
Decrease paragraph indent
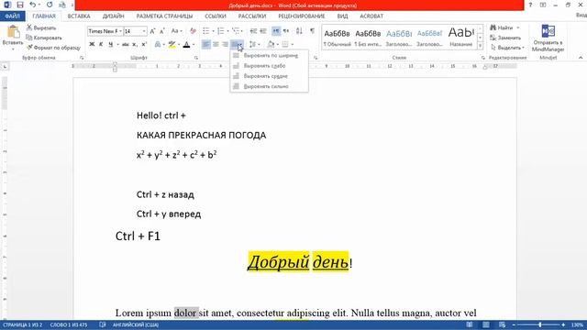click(x=253, y=31)
